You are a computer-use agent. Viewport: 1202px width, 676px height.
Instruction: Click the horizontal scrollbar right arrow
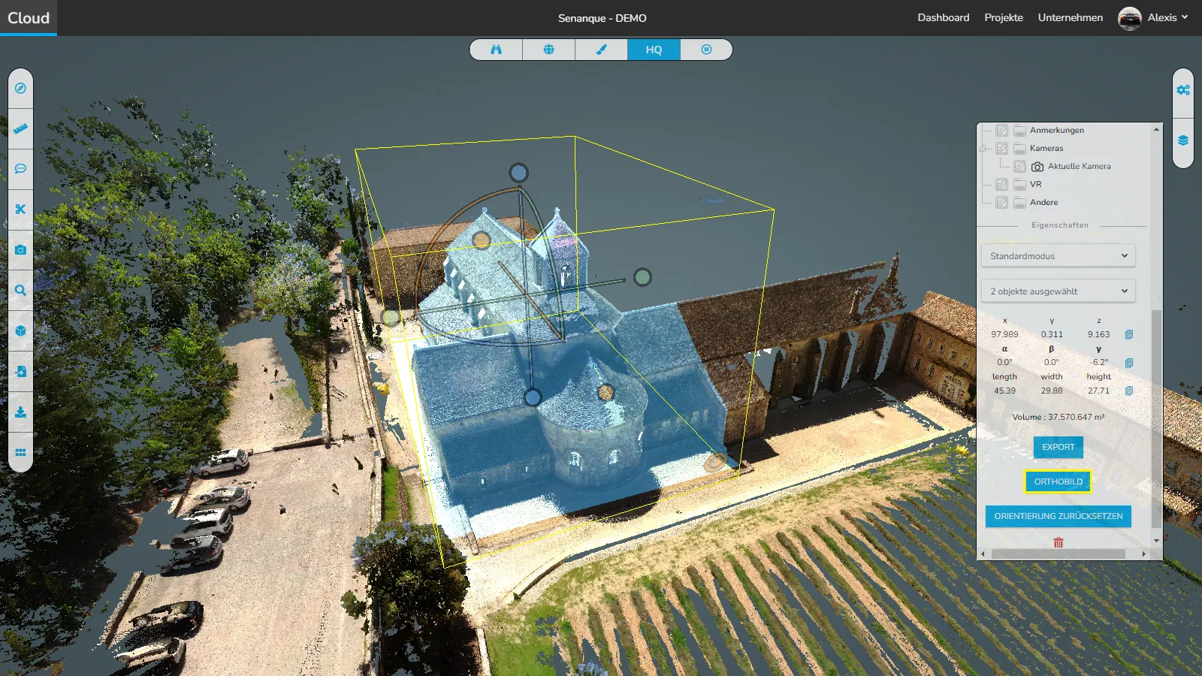pos(1144,554)
